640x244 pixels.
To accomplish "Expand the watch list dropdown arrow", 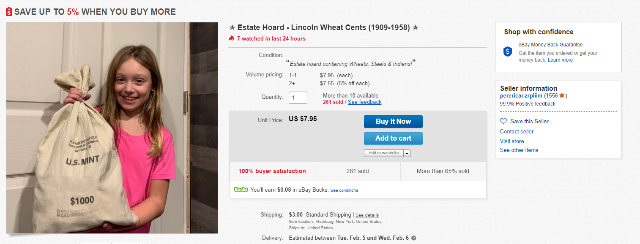I will [x=407, y=153].
